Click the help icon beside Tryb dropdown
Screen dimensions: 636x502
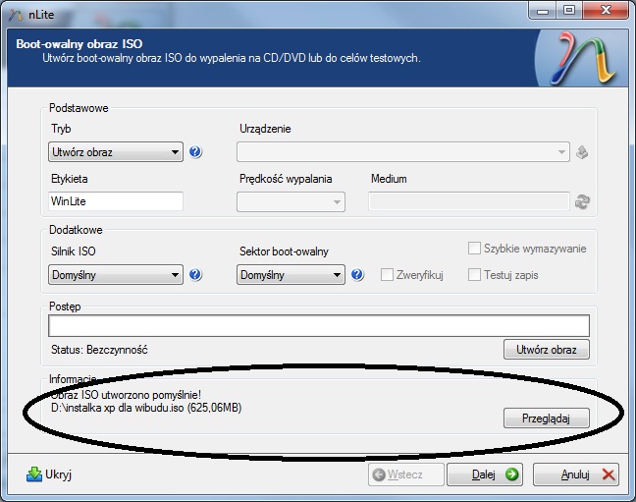coord(195,152)
